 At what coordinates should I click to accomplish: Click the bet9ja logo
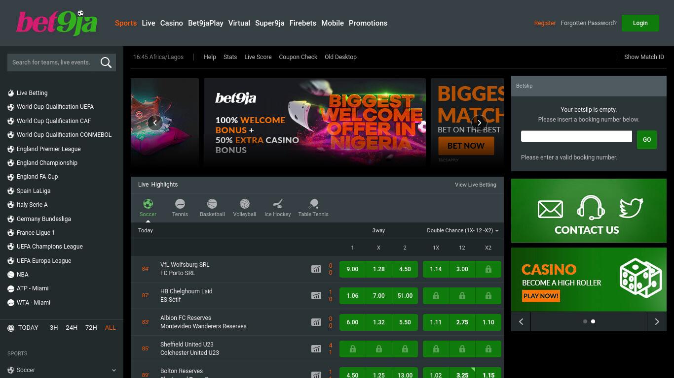point(57,23)
